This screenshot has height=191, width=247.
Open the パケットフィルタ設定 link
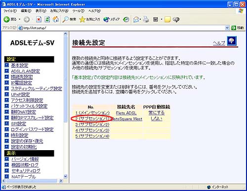(x=29, y=106)
